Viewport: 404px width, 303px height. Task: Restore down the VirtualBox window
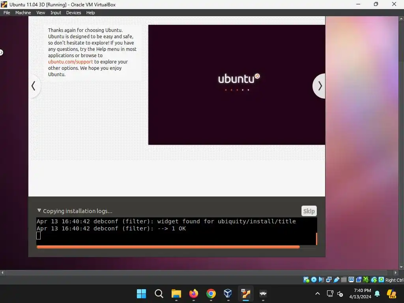tap(376, 4)
